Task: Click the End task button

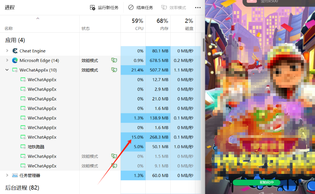Action: click(141, 8)
